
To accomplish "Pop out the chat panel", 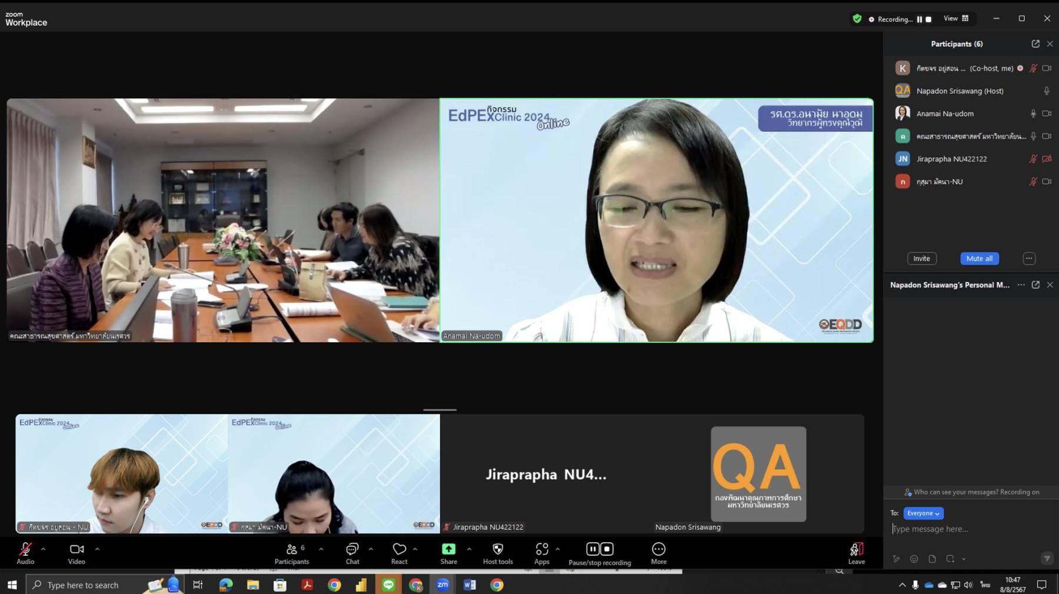I will point(1035,285).
